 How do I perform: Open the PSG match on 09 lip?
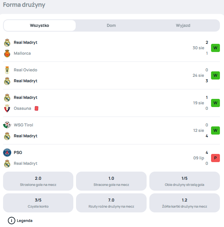111,158
